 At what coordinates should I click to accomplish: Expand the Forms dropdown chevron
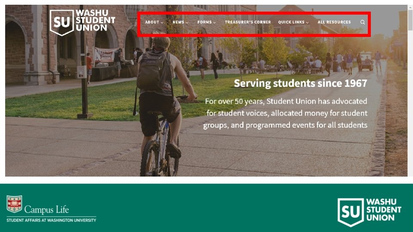point(214,23)
